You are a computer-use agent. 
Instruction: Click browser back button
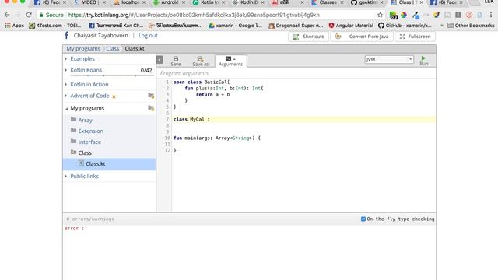[7, 15]
